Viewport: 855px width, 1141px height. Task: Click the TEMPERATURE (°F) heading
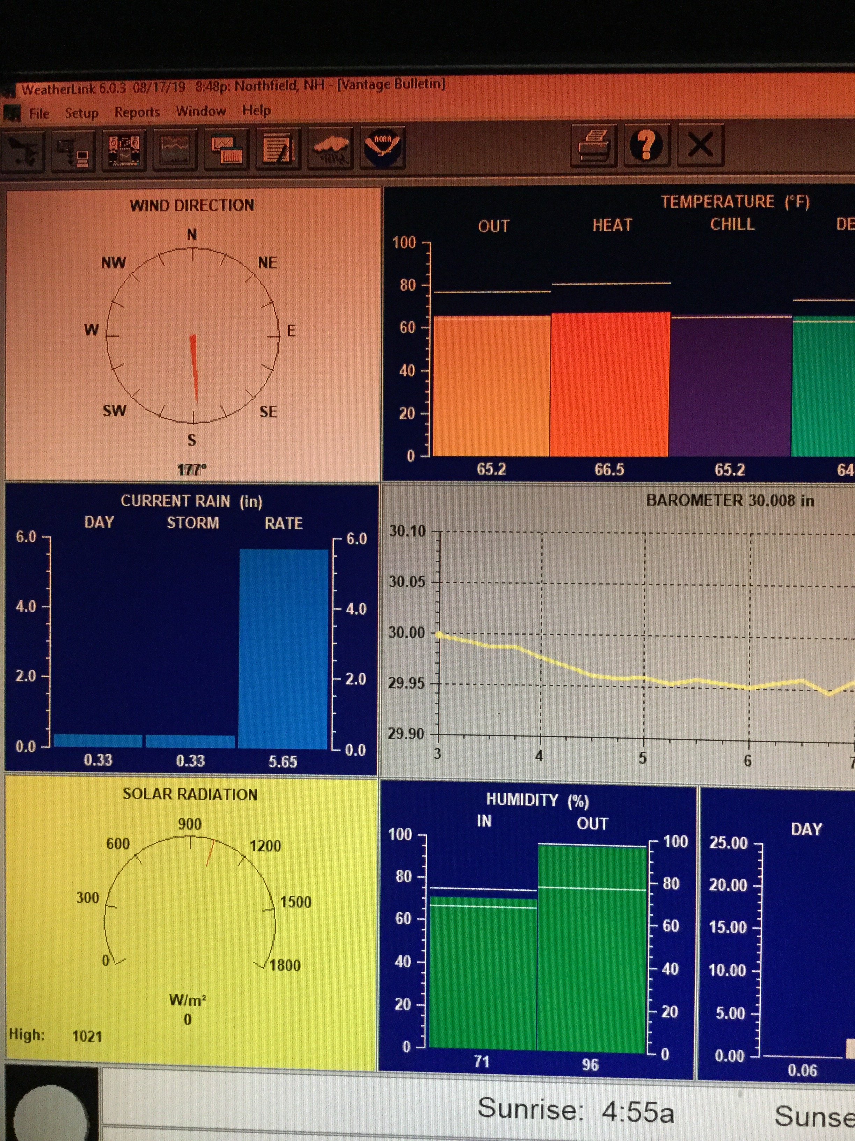pyautogui.click(x=736, y=202)
